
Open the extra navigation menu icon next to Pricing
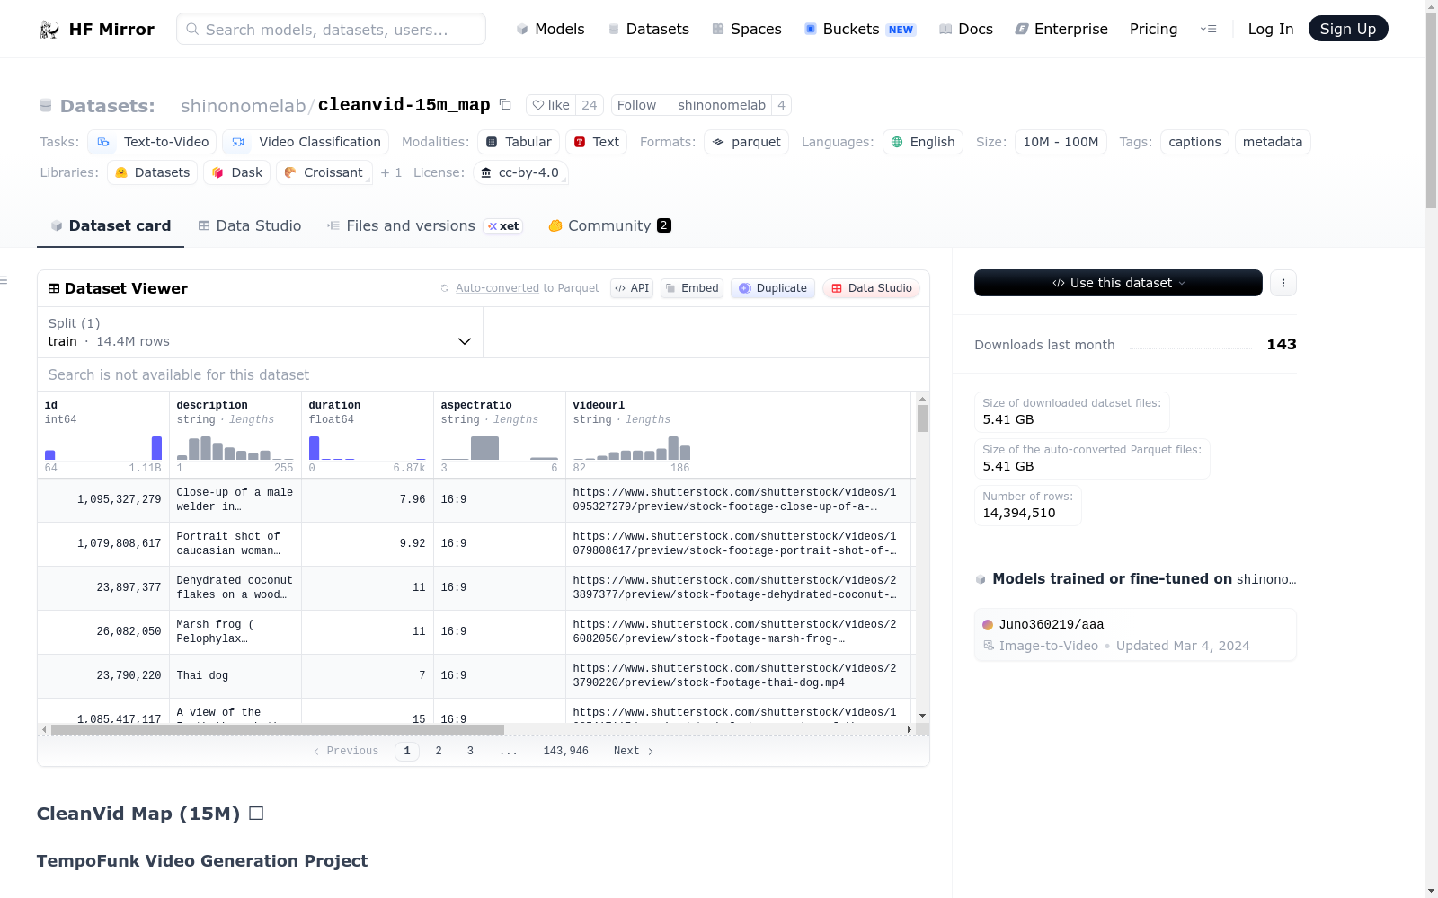pyautogui.click(x=1208, y=29)
